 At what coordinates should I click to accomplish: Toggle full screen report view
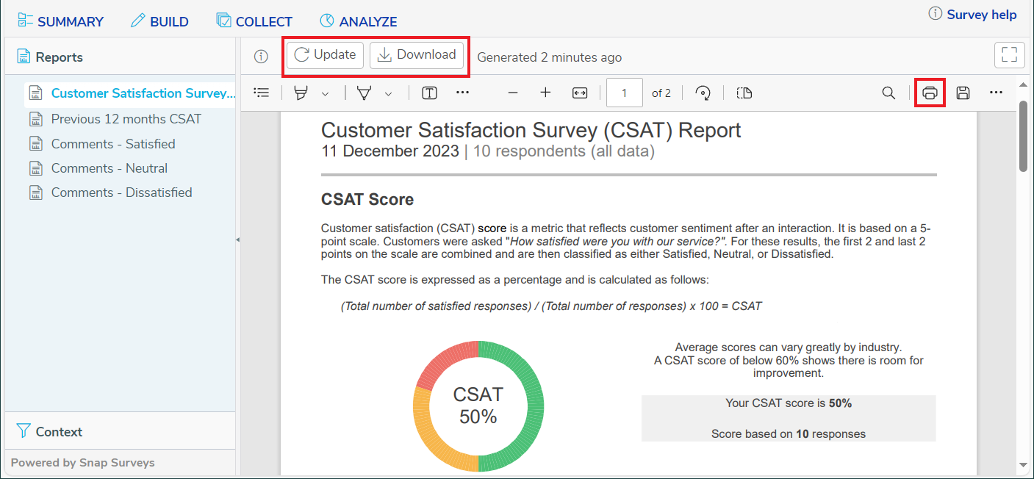tap(1009, 55)
